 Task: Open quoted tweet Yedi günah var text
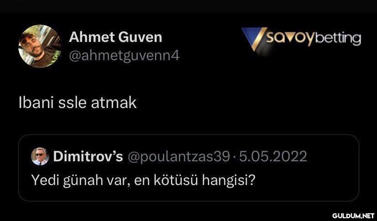pyautogui.click(x=143, y=180)
